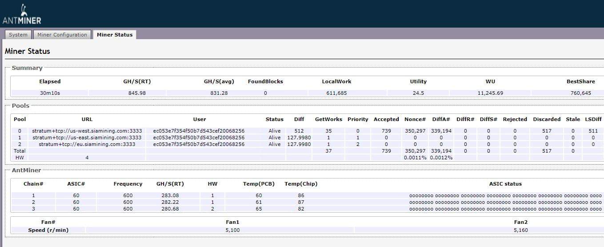Click the HW row value 4
604x247 pixels.
[x=87, y=158]
